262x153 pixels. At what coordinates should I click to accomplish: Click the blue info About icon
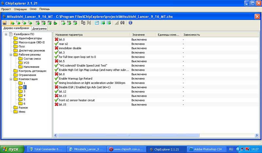click(130, 23)
